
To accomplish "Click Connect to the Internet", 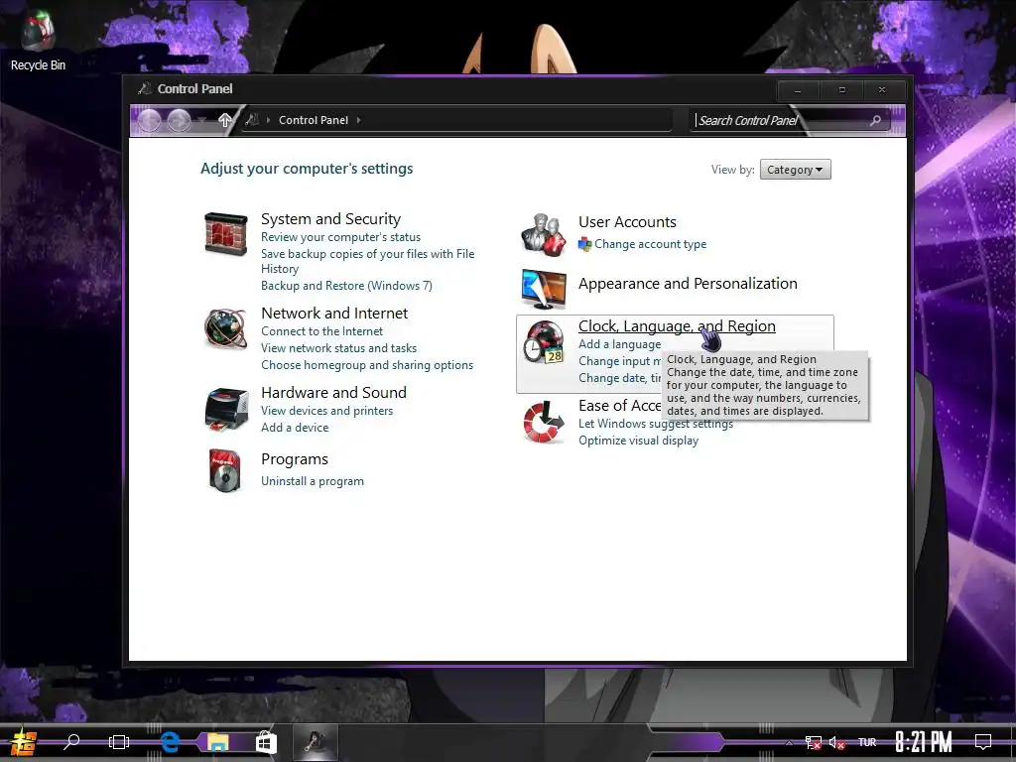I will click(322, 331).
